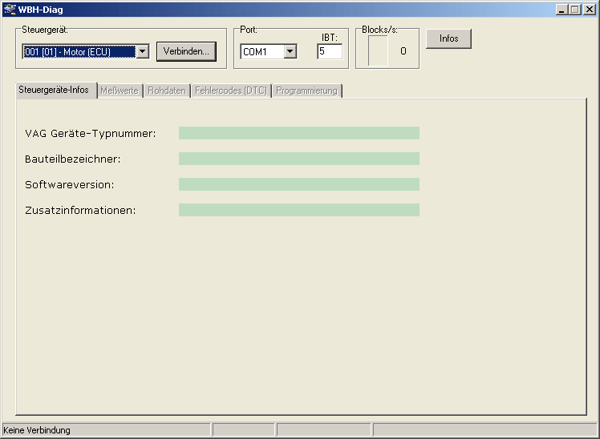Click the IBT input field

tap(329, 52)
